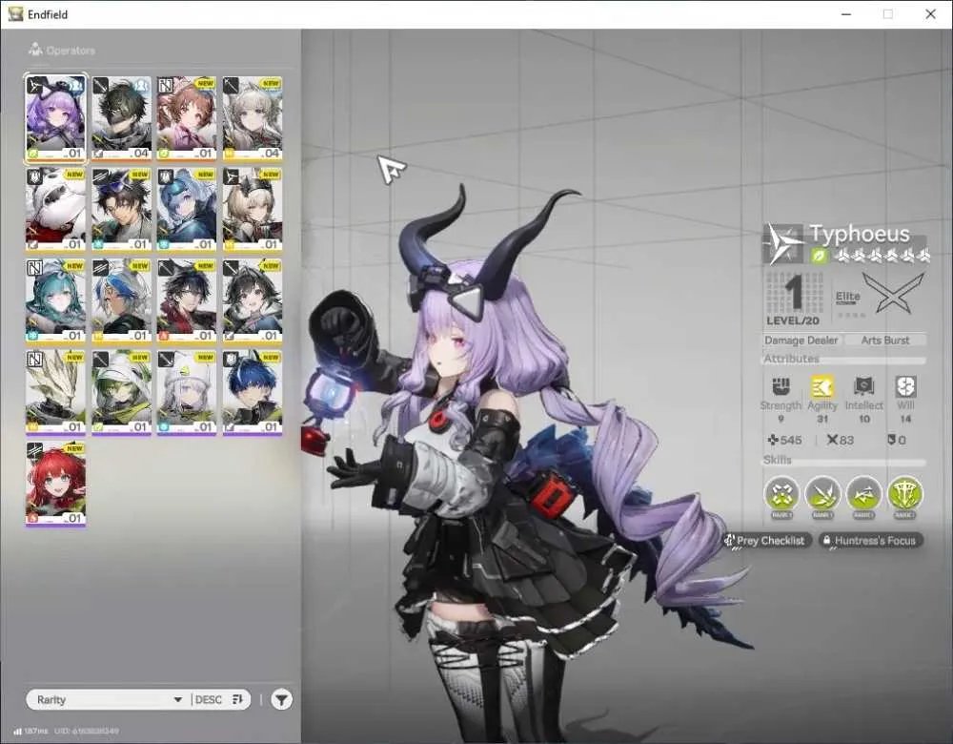Select the purple-haired Typhoeus operator card
The height and width of the screenshot is (744, 953).
click(x=56, y=119)
